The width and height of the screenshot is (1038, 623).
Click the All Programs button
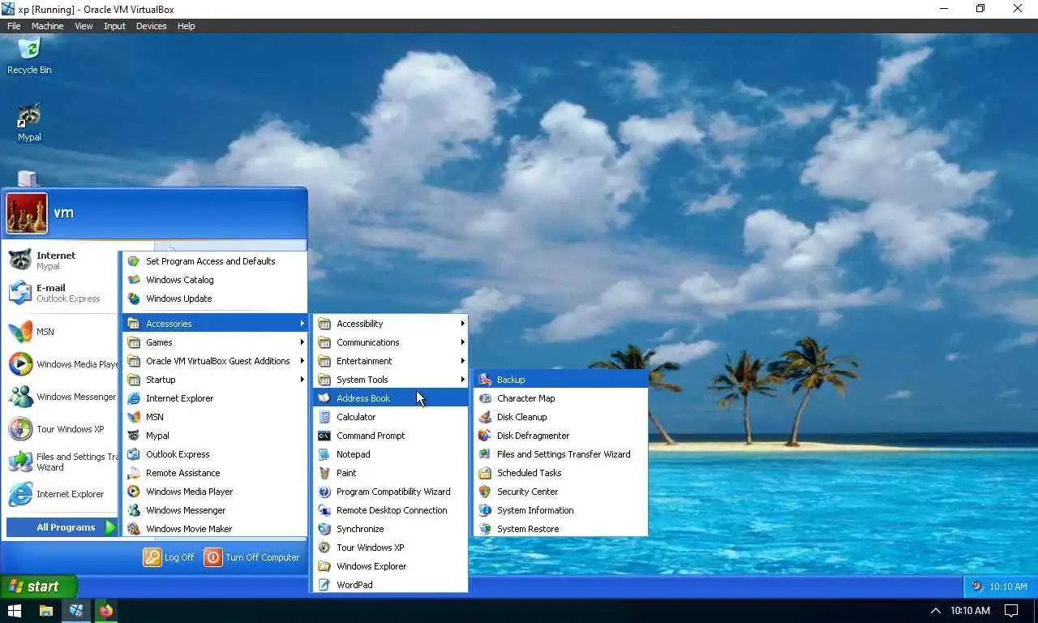coord(62,527)
